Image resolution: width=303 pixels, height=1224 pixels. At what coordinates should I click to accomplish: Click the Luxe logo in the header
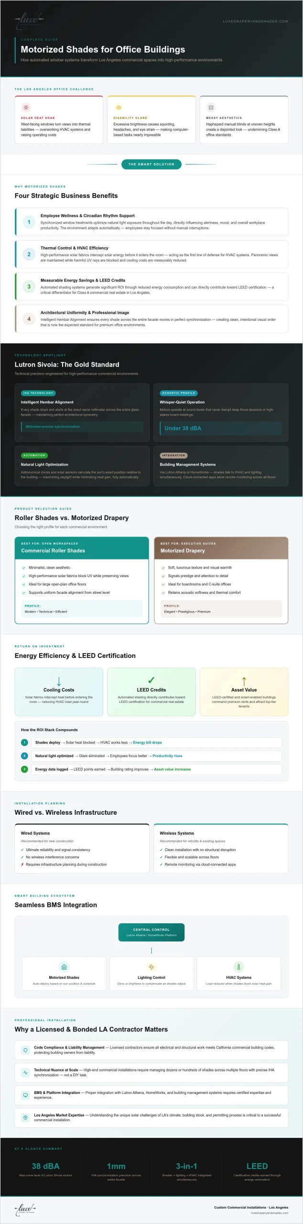click(30, 20)
